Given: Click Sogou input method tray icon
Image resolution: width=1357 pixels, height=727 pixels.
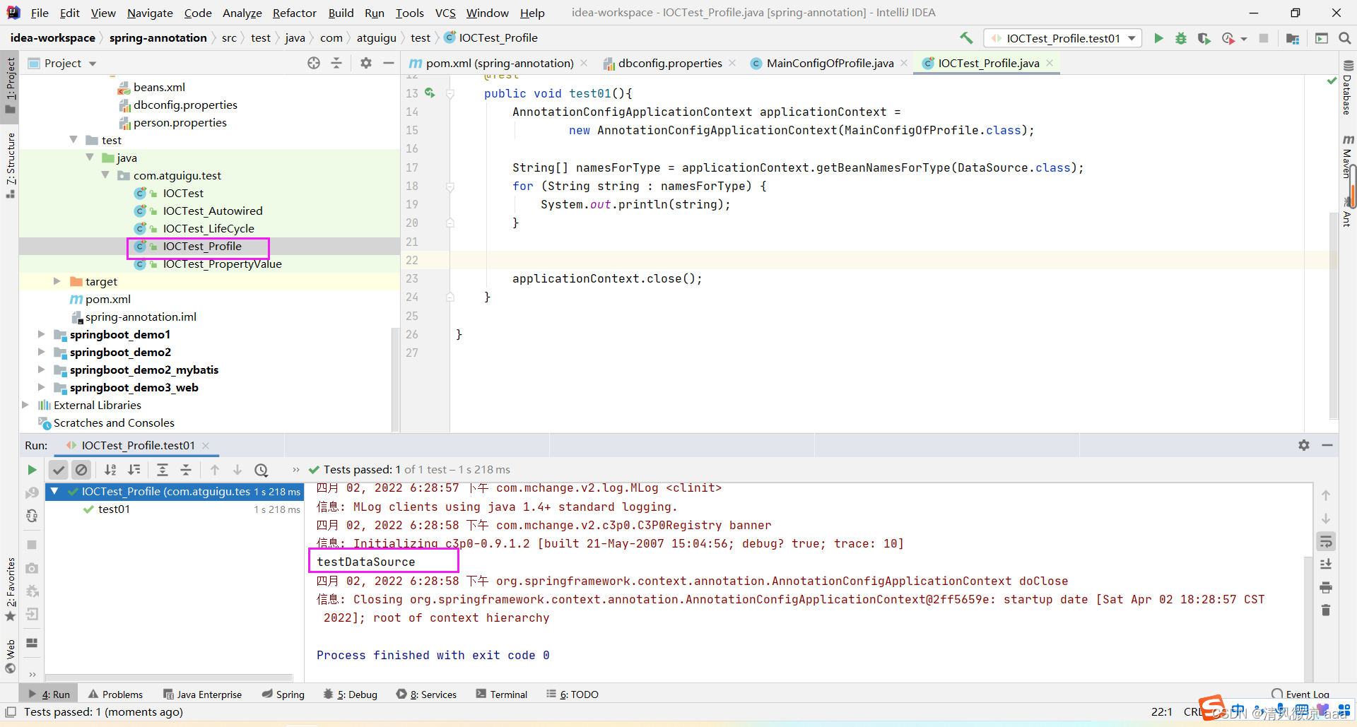Looking at the screenshot, I should click(1211, 707).
